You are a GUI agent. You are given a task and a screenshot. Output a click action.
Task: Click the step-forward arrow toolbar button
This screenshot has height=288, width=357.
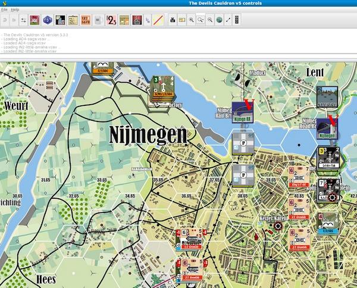click(15, 20)
